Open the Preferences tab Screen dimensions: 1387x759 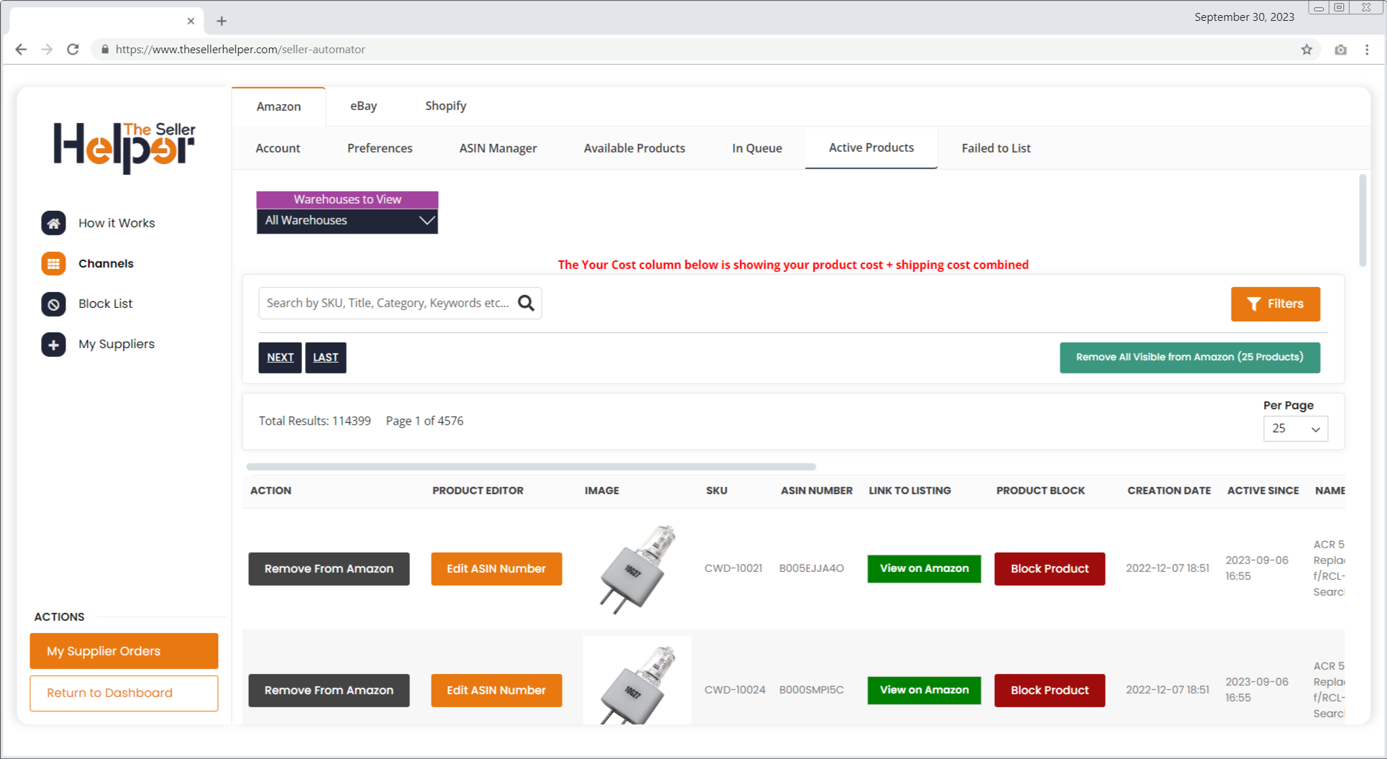point(380,148)
